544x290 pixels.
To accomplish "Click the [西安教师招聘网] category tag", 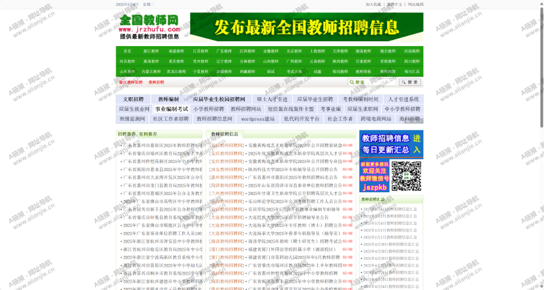I will (x=227, y=169).
